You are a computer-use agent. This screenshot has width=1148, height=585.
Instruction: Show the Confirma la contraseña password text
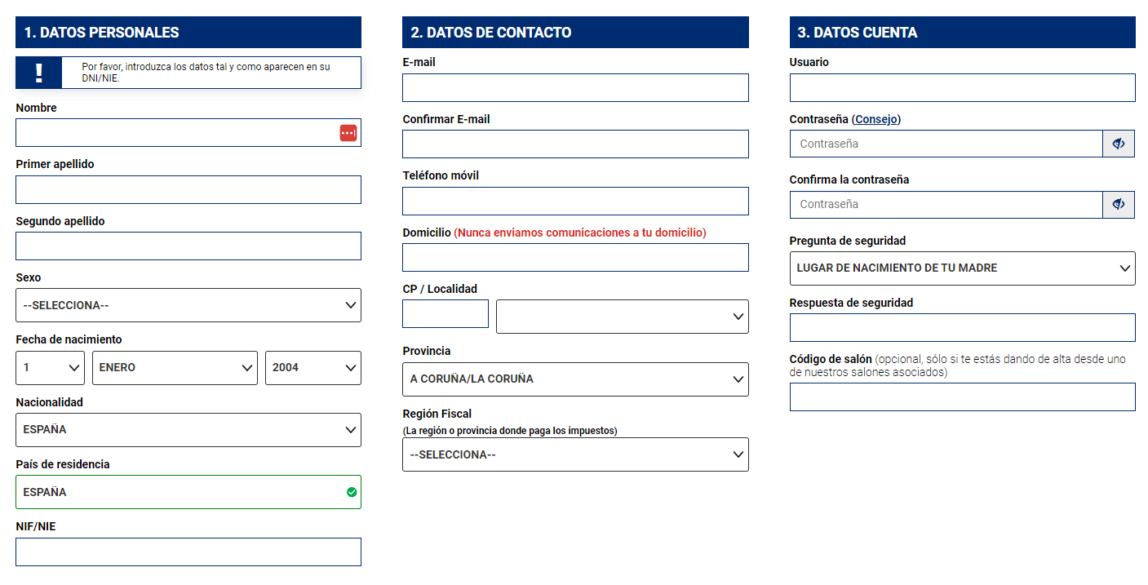pos(1119,204)
